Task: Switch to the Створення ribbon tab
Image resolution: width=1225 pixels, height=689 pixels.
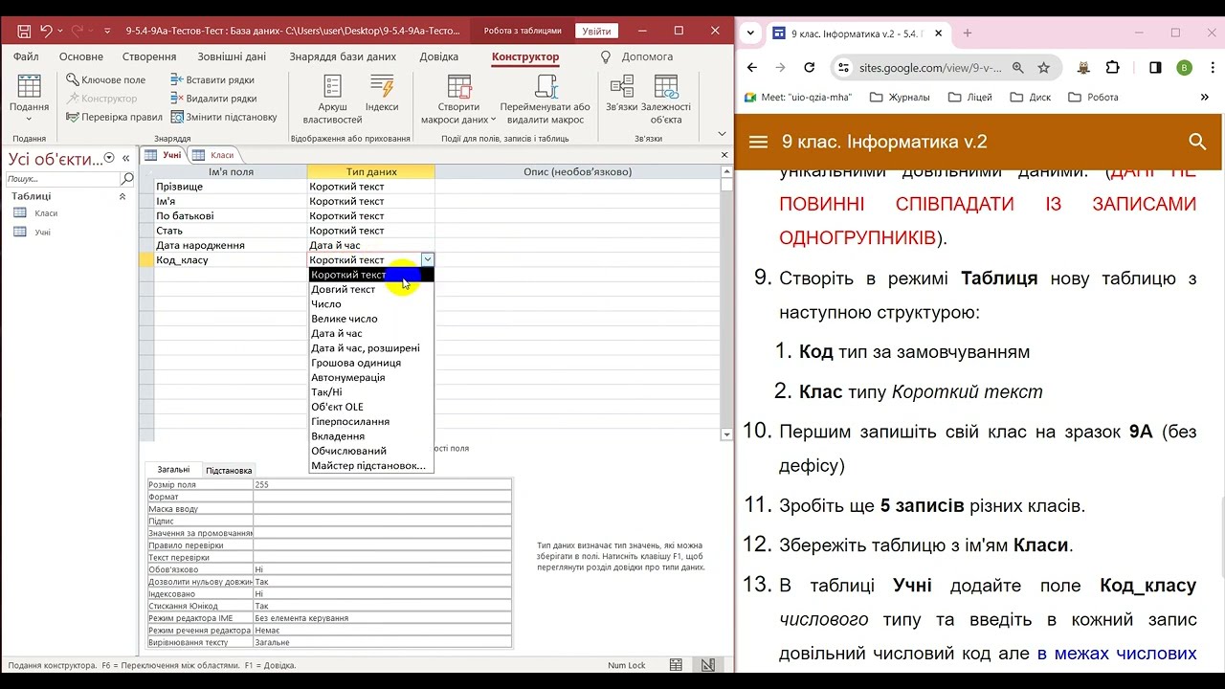Action: click(x=148, y=56)
